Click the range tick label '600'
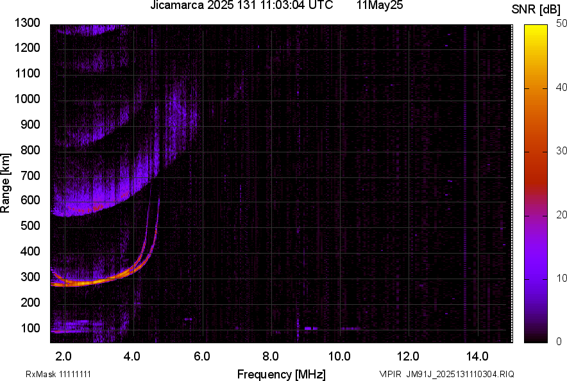 pos(30,200)
